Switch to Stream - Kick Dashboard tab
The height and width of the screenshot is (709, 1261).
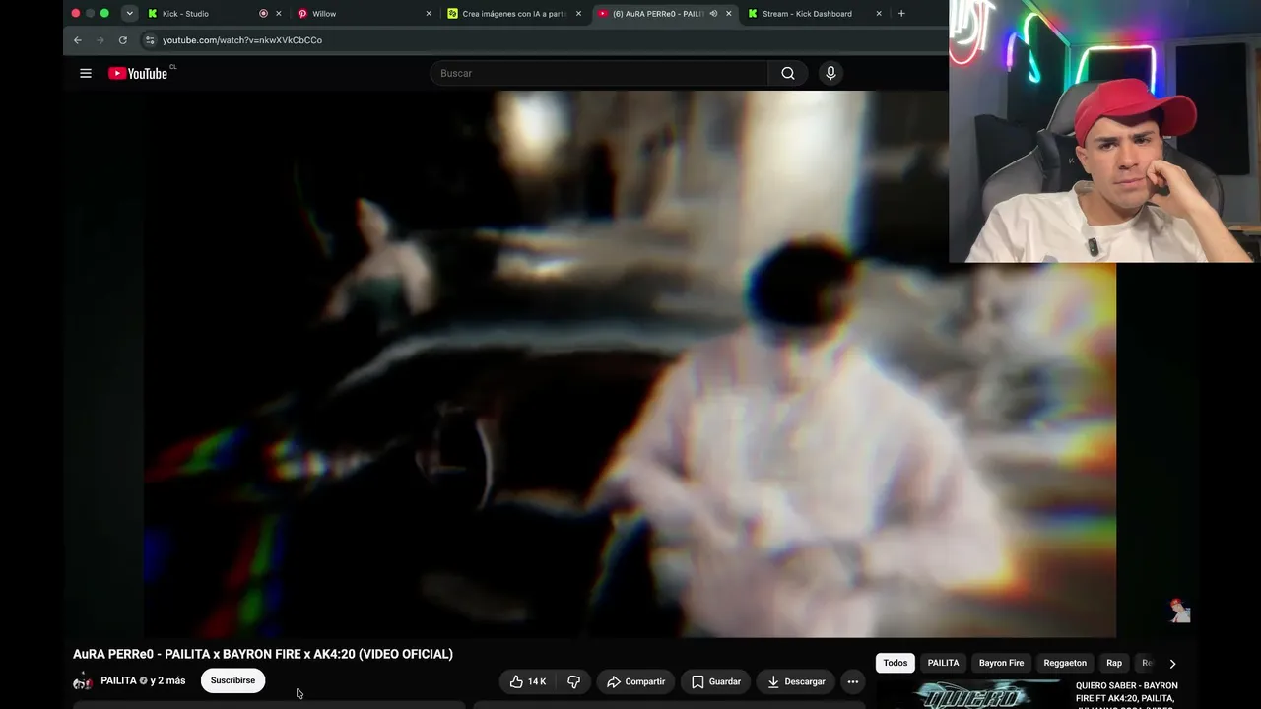click(807, 14)
